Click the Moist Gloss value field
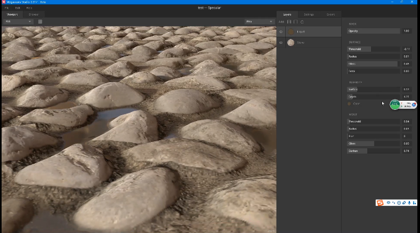Image resolution: width=420 pixels, height=233 pixels. coord(406,143)
